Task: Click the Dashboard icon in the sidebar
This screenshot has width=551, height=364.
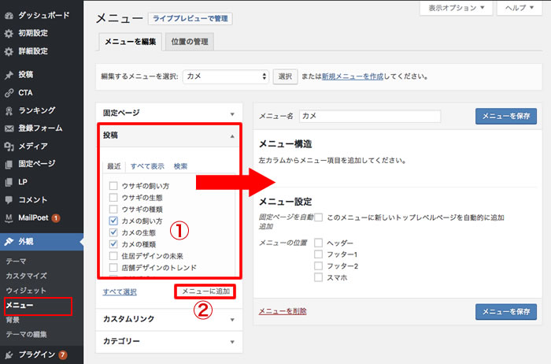Action: (9, 15)
